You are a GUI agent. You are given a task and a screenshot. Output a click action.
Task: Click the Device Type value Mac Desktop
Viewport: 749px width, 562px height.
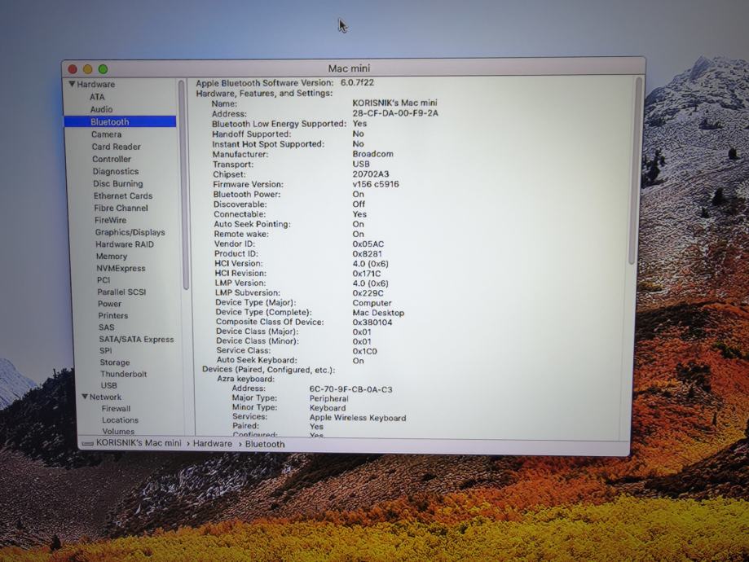[378, 313]
